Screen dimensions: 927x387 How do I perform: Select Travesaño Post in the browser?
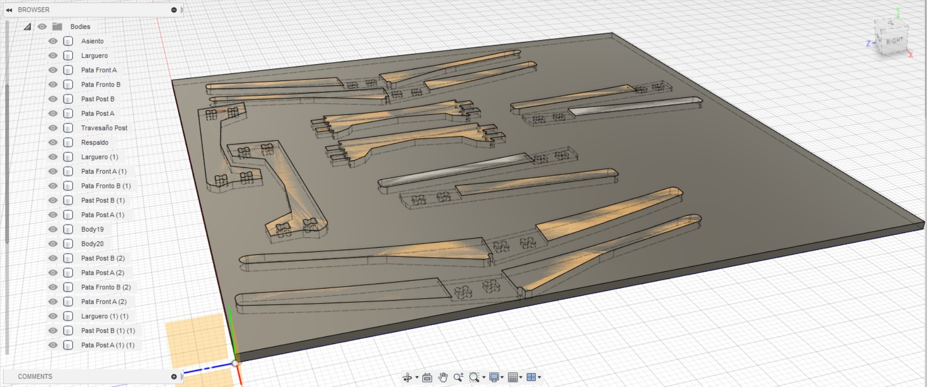(x=104, y=128)
